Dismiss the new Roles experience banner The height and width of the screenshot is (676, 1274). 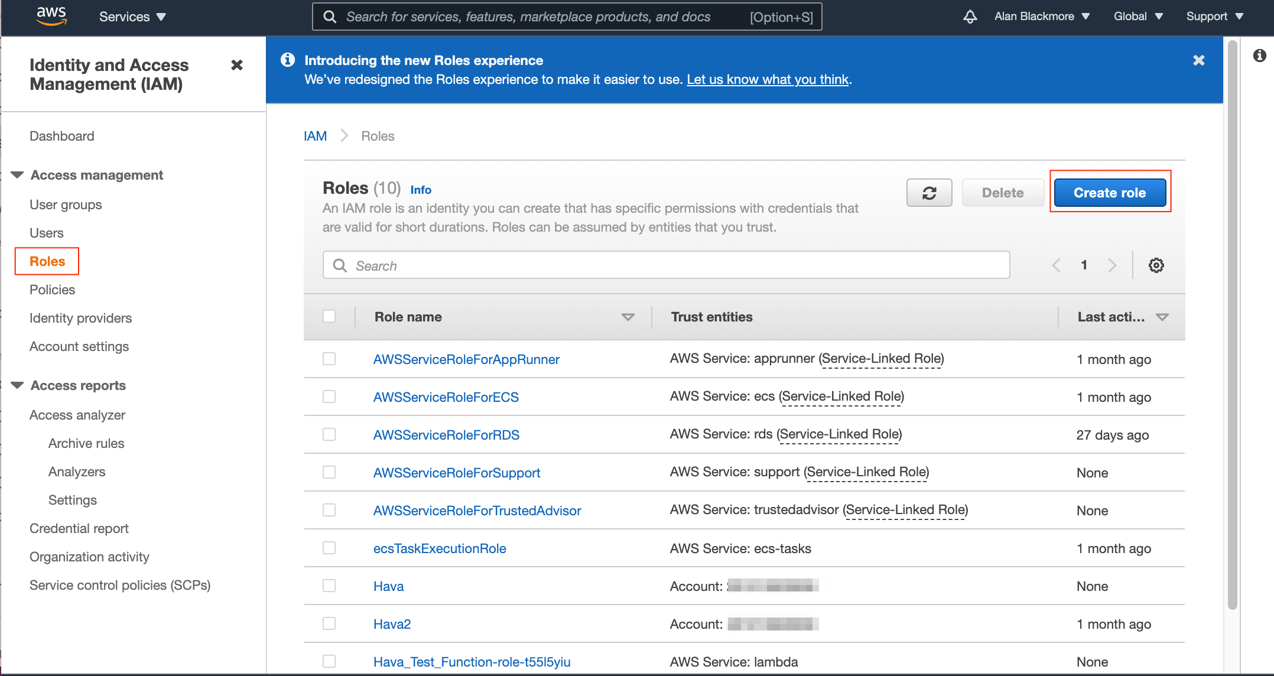tap(1198, 60)
